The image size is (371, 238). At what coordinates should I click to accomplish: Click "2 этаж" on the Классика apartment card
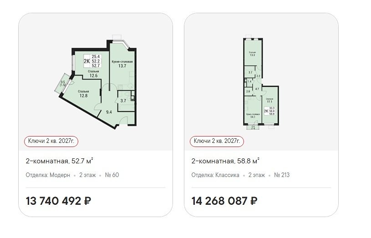[257, 175]
